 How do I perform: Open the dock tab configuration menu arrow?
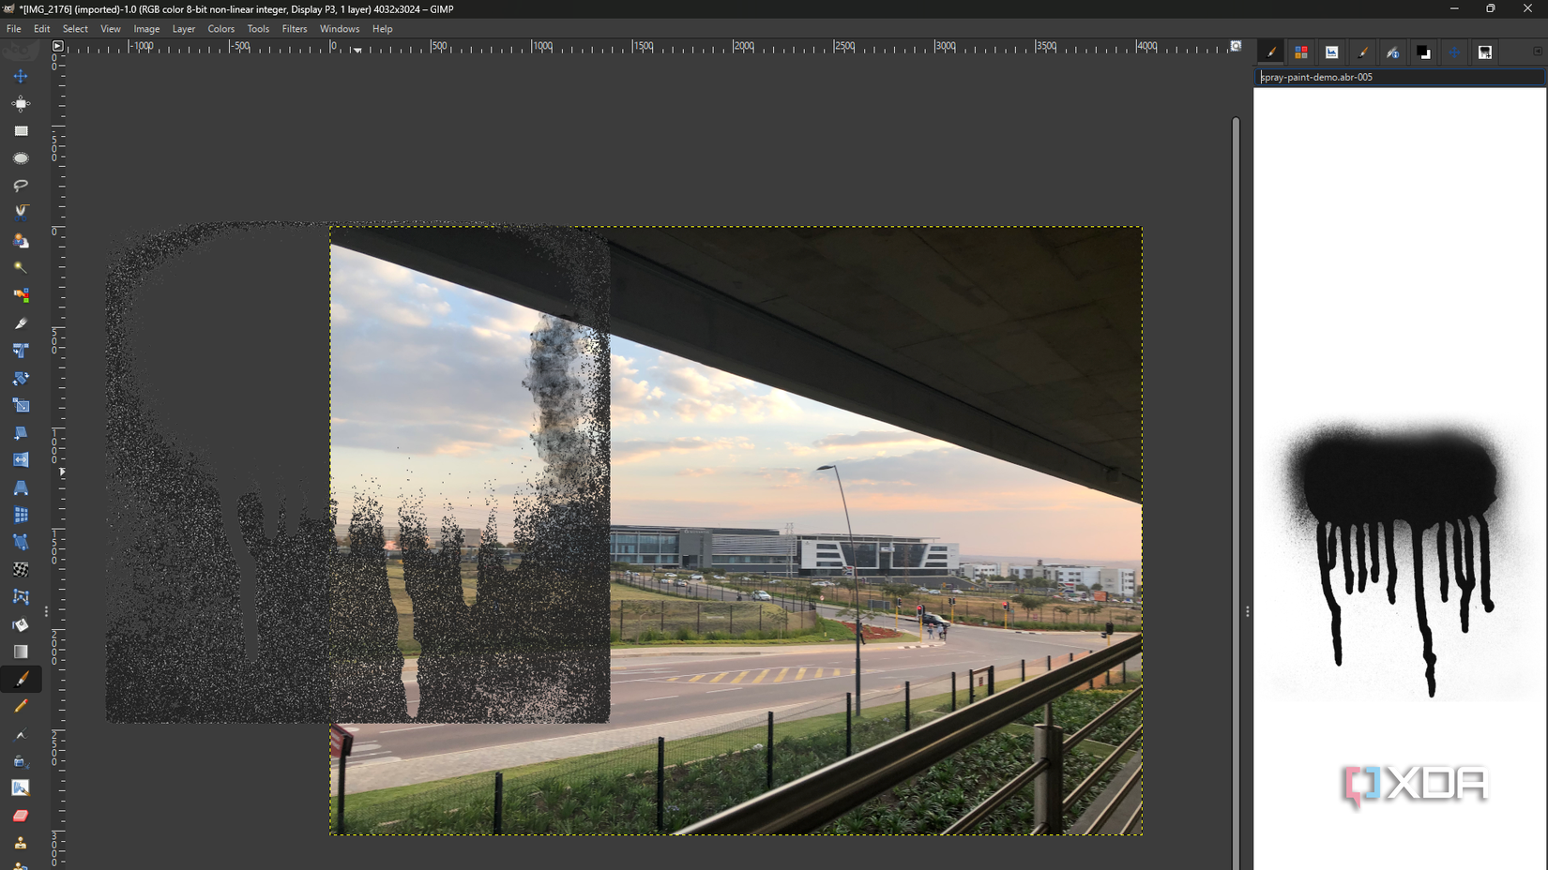click(x=1538, y=52)
